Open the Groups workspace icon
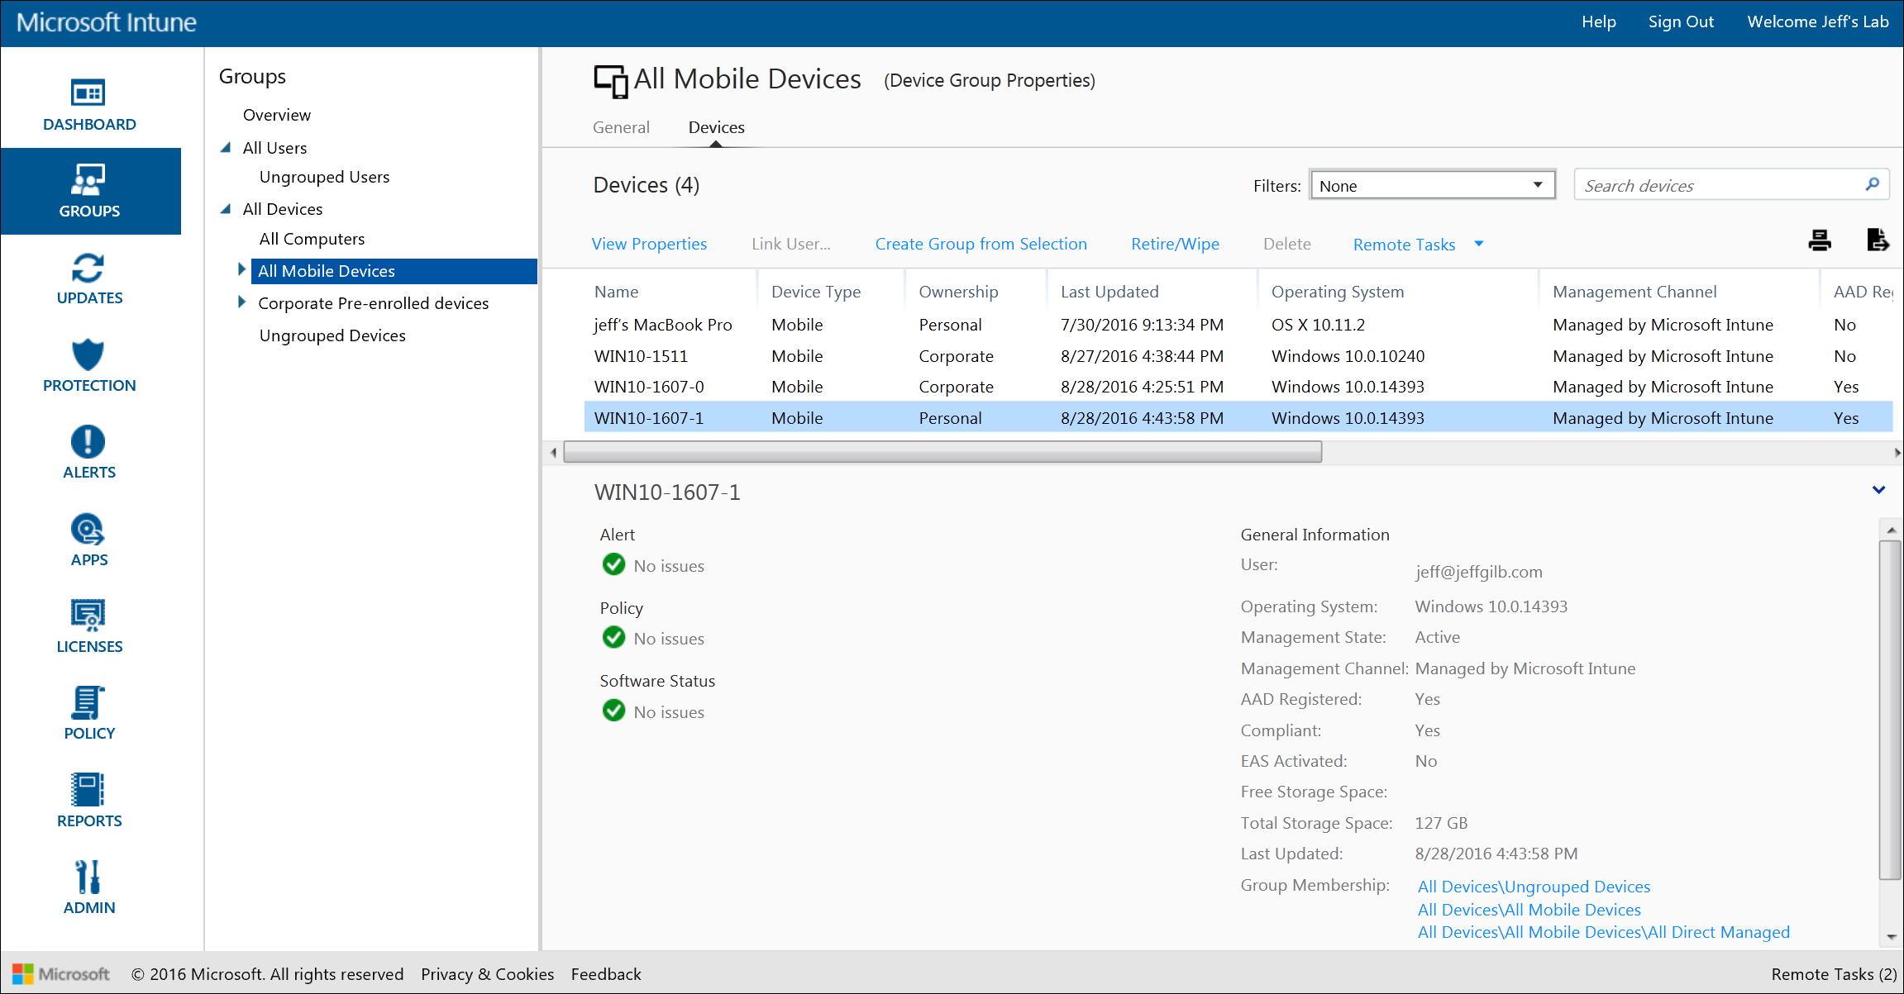Screen dimensions: 1904x994 click(x=88, y=179)
